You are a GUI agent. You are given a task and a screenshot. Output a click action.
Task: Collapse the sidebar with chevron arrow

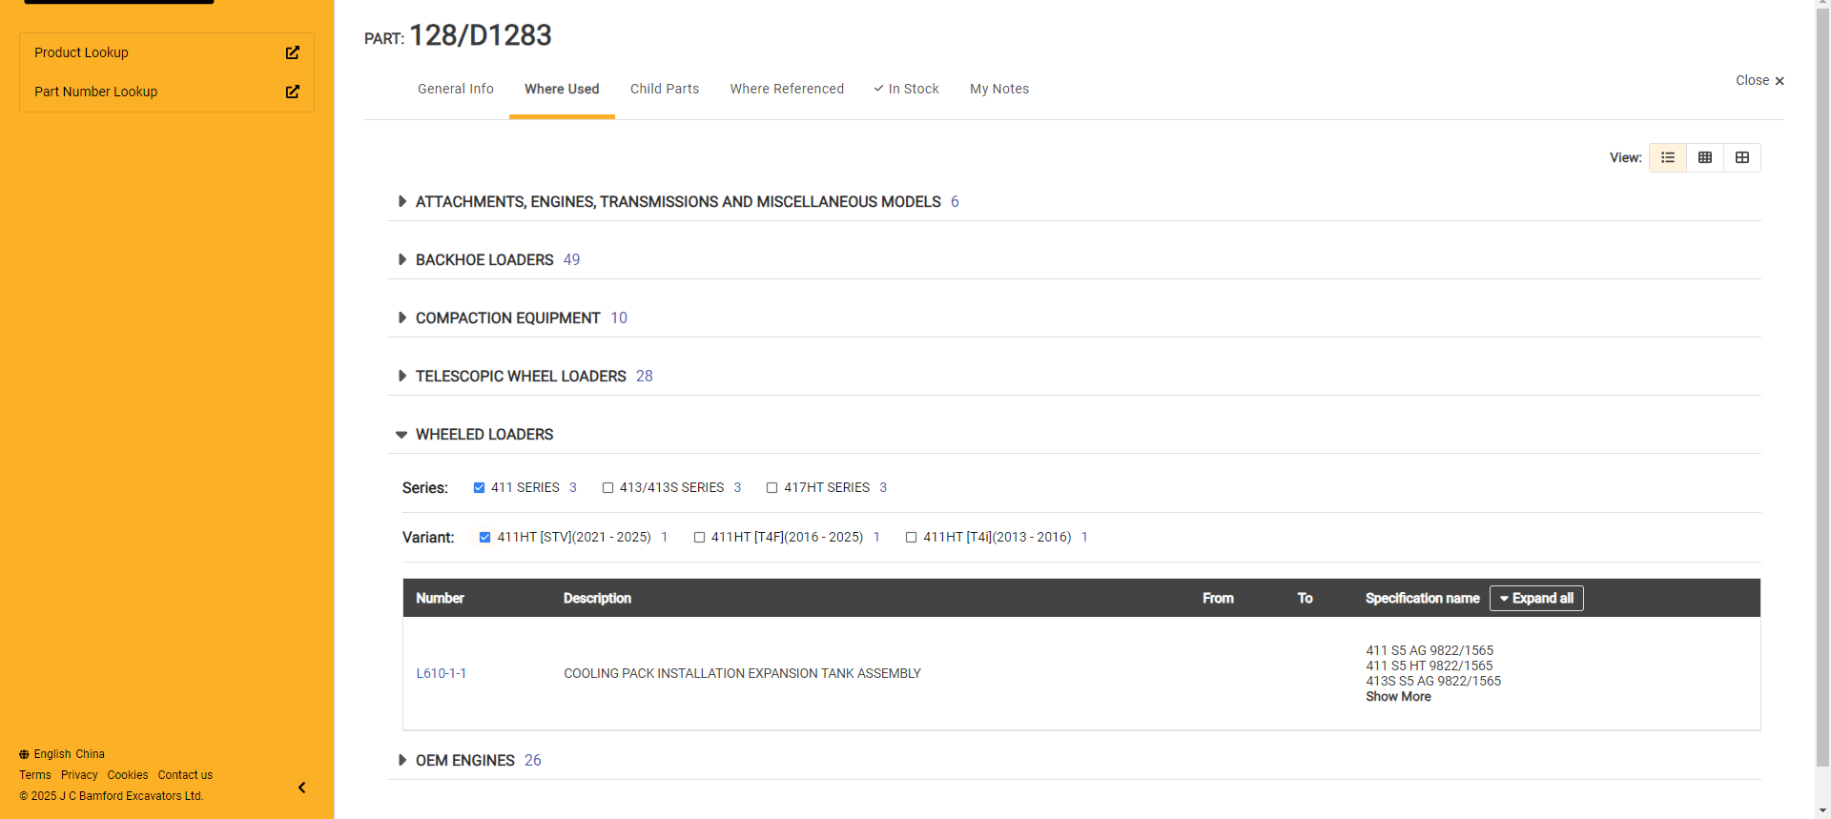301,788
